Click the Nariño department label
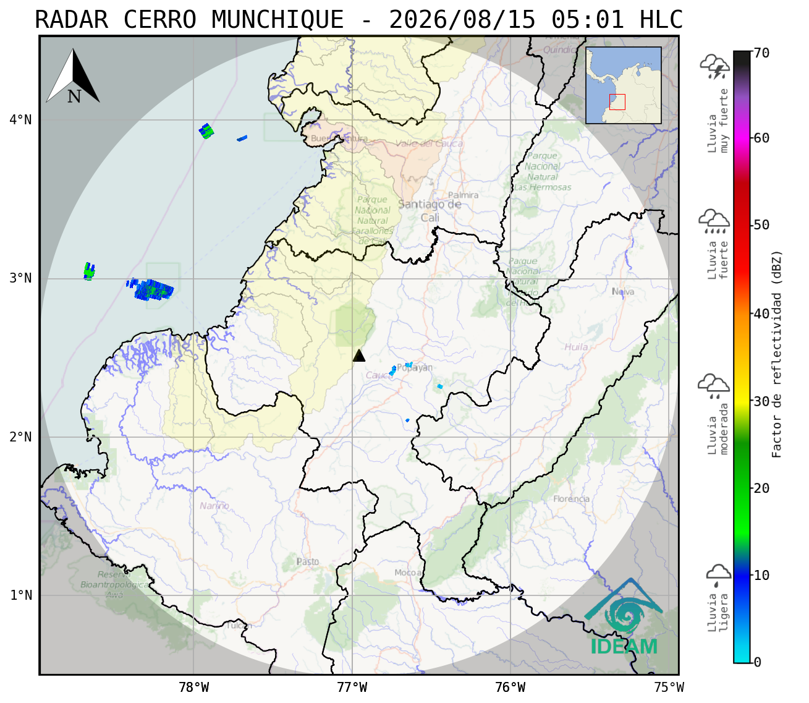This screenshot has height=703, width=809. click(214, 506)
